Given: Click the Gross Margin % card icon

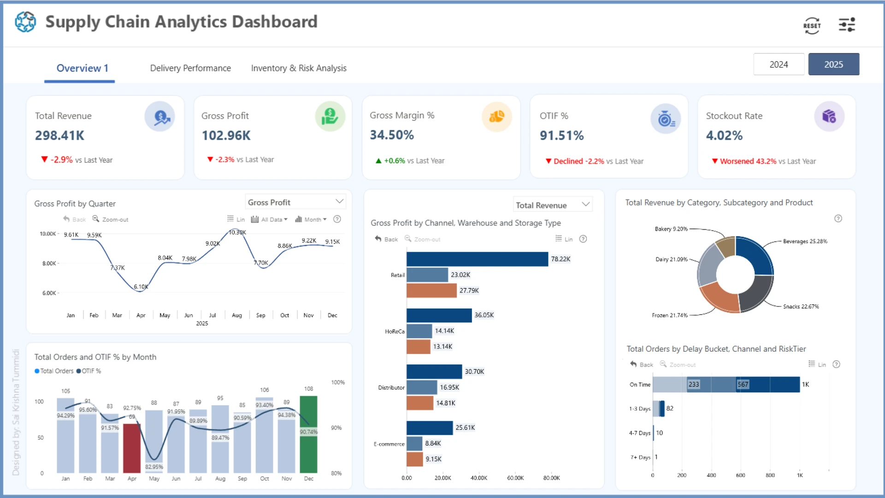Looking at the screenshot, I should coord(497,117).
